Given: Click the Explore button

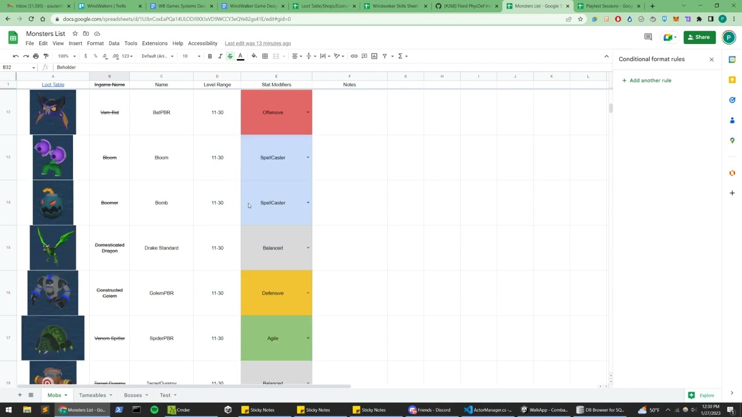Looking at the screenshot, I should click(702, 395).
